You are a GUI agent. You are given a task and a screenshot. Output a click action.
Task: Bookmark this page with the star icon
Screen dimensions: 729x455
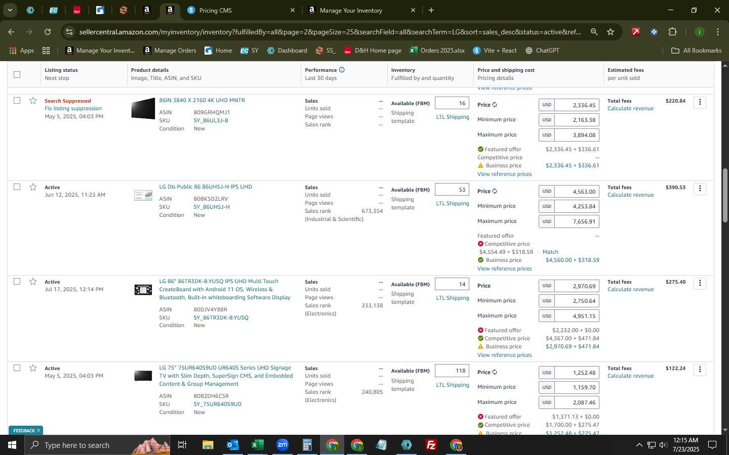[611, 32]
